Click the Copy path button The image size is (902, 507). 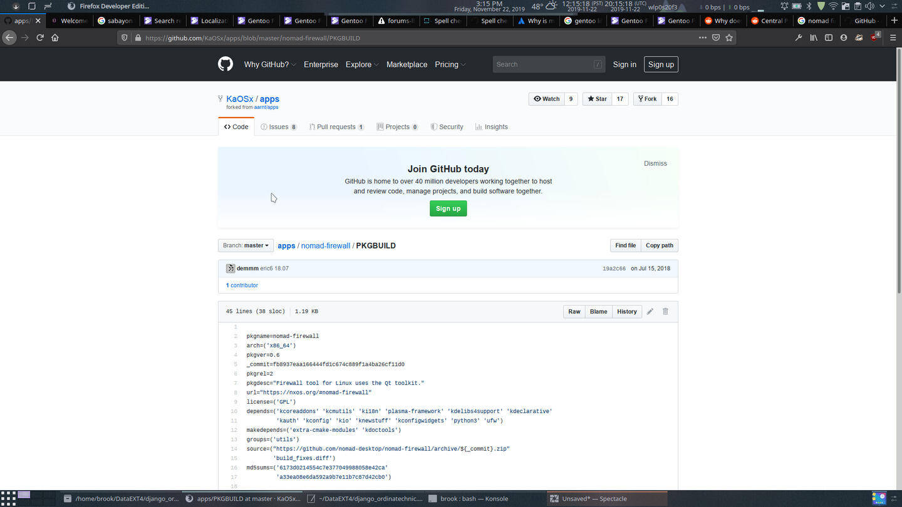(x=659, y=245)
